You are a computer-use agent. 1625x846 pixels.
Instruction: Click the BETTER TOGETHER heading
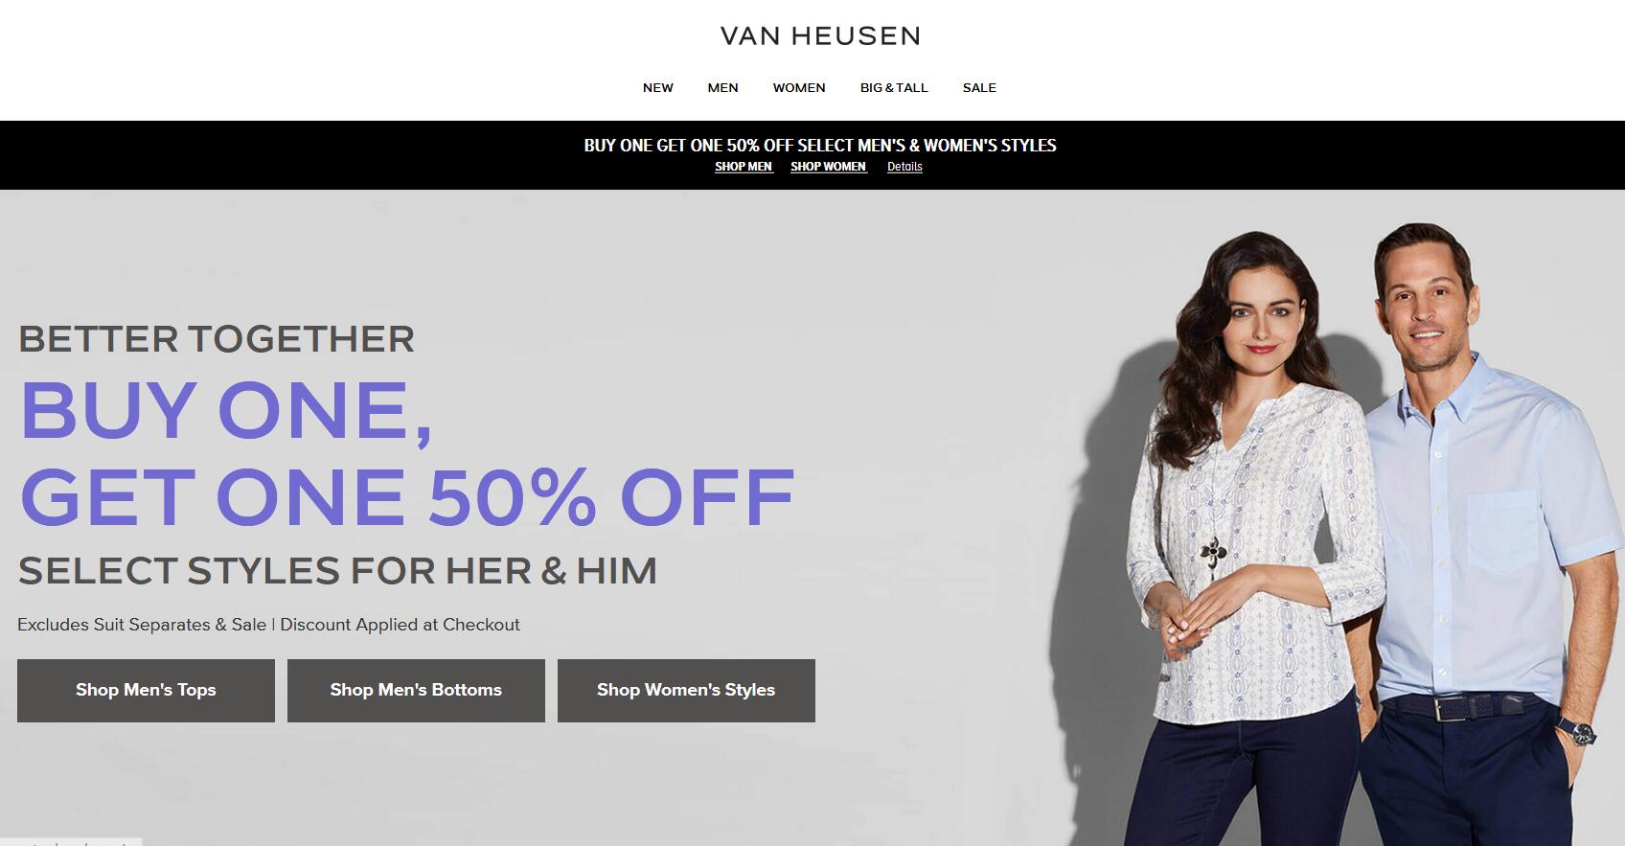point(217,339)
